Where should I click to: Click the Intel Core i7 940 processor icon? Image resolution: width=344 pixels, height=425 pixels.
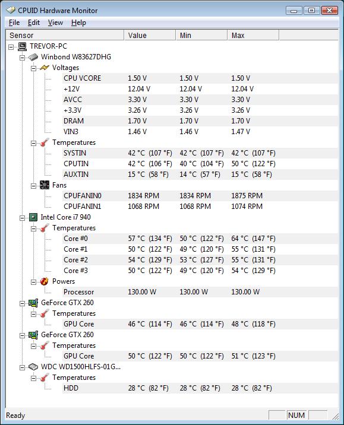point(33,217)
